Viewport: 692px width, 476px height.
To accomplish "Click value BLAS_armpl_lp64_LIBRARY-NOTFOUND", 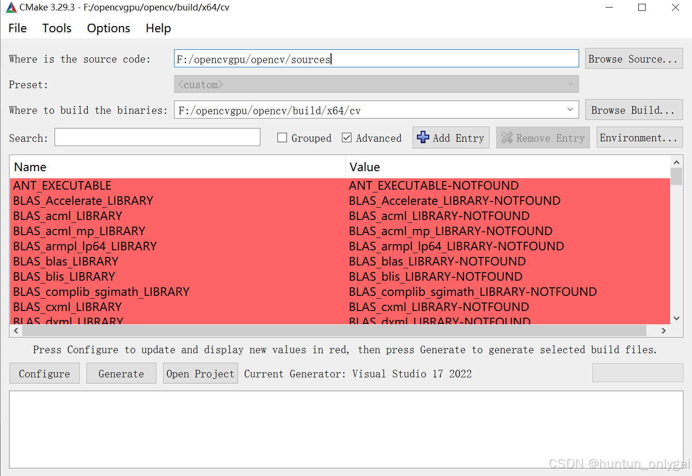I will (x=456, y=246).
